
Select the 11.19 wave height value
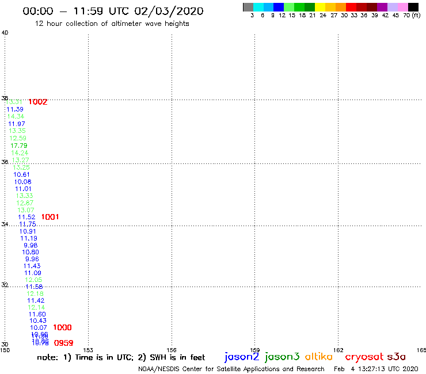[29, 238]
